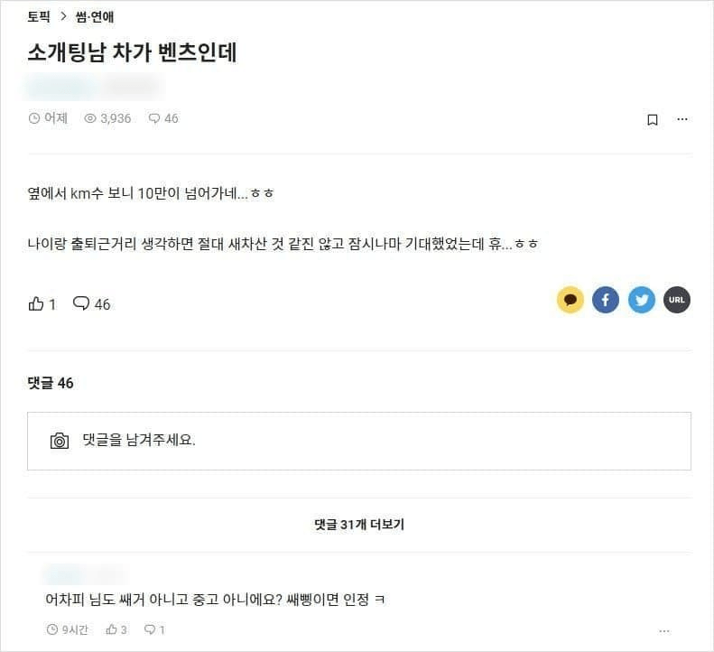The width and height of the screenshot is (714, 652).
Task: Click the view count eye icon
Action: point(89,118)
